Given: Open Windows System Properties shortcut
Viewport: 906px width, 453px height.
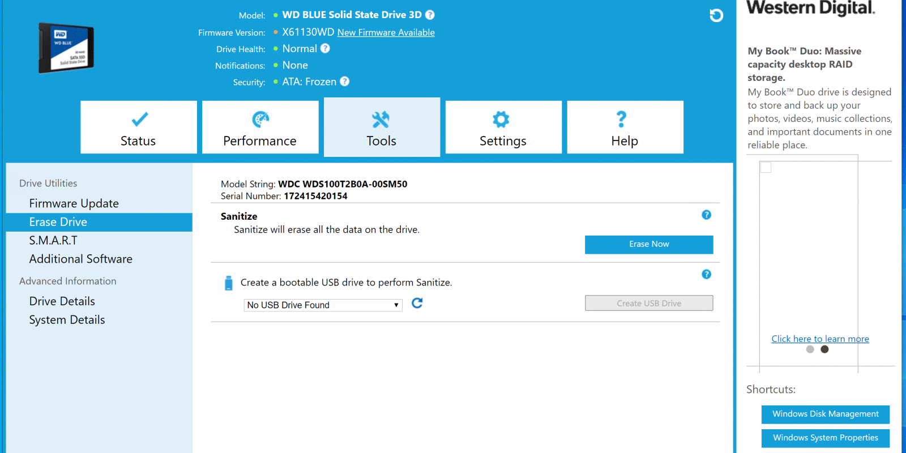Looking at the screenshot, I should (x=826, y=438).
